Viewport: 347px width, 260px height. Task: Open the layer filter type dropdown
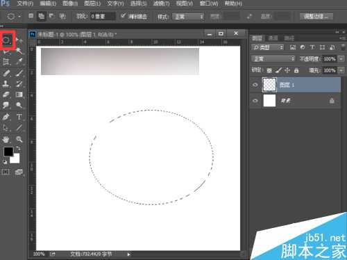click(267, 47)
